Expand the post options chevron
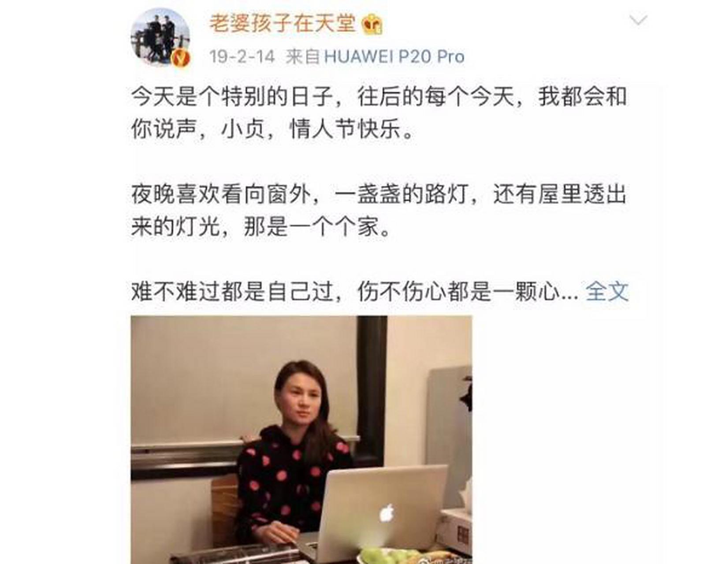Viewport: 718px width, 564px height. click(638, 20)
